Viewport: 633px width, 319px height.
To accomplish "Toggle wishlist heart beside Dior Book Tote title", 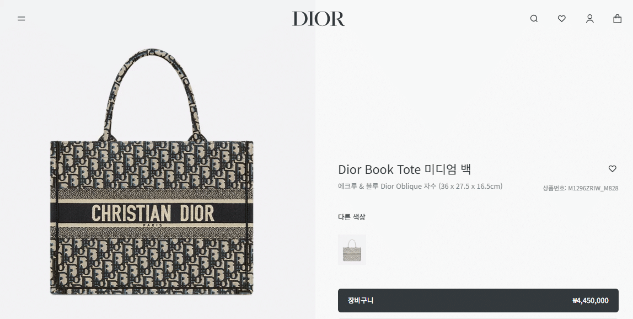I will tap(613, 168).
